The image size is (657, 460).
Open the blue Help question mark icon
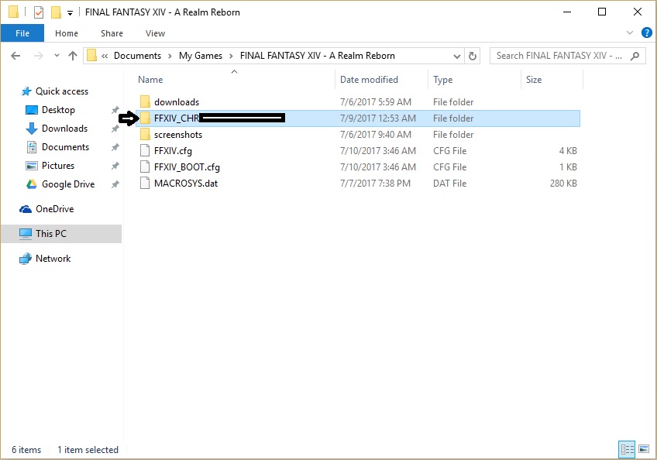click(x=646, y=33)
